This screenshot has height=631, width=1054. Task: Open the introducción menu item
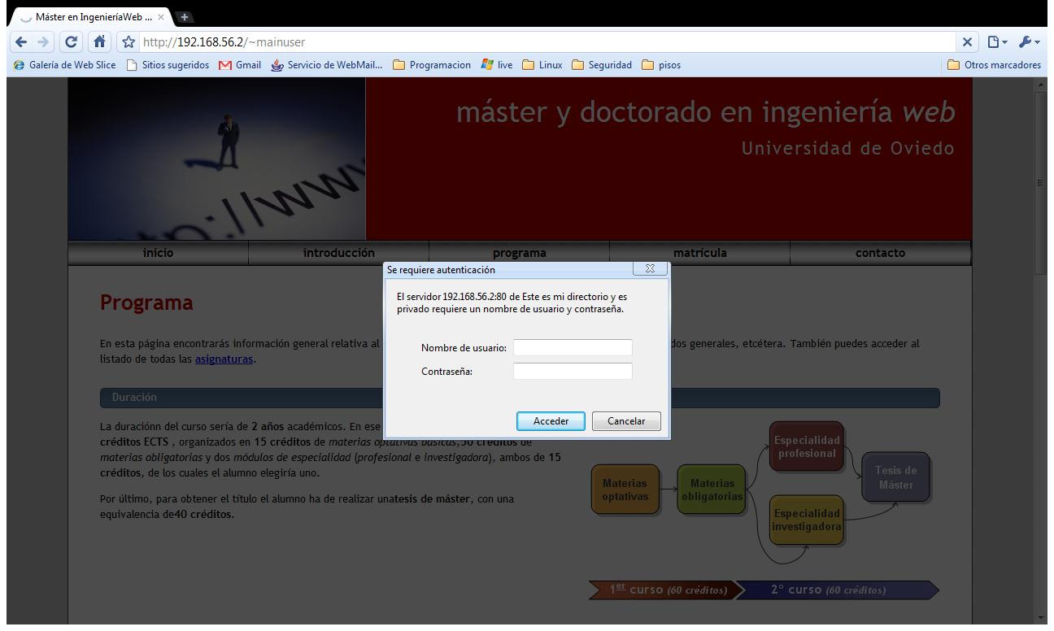338,253
